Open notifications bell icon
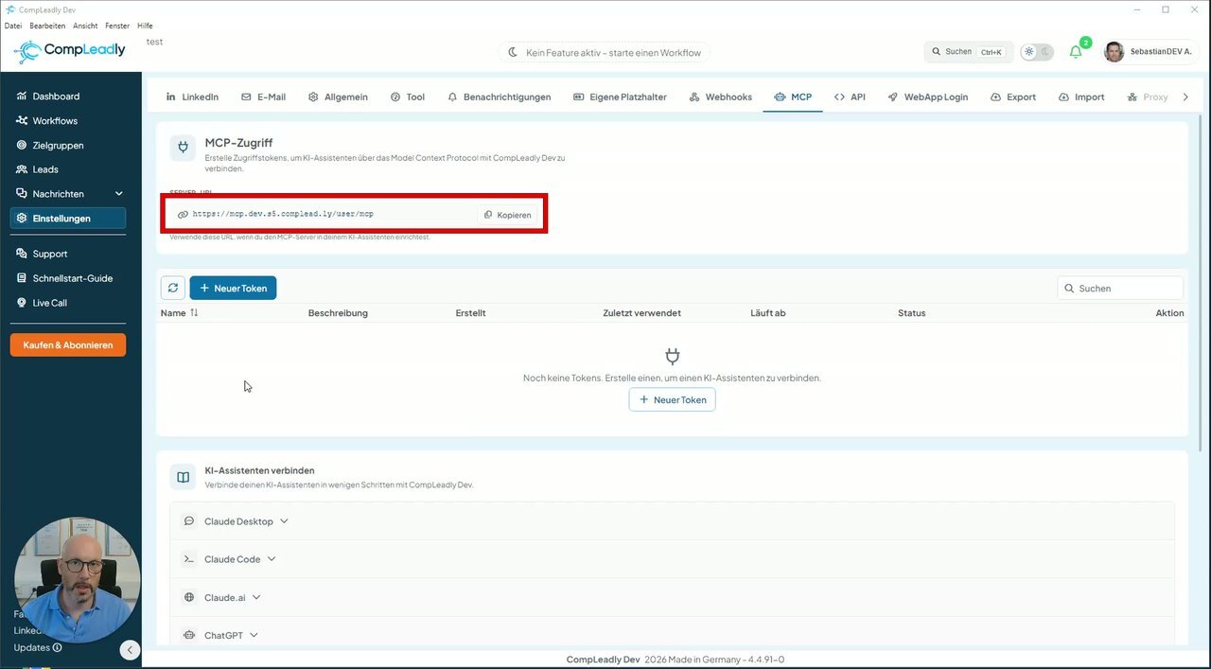The image size is (1211, 669). tap(1076, 52)
